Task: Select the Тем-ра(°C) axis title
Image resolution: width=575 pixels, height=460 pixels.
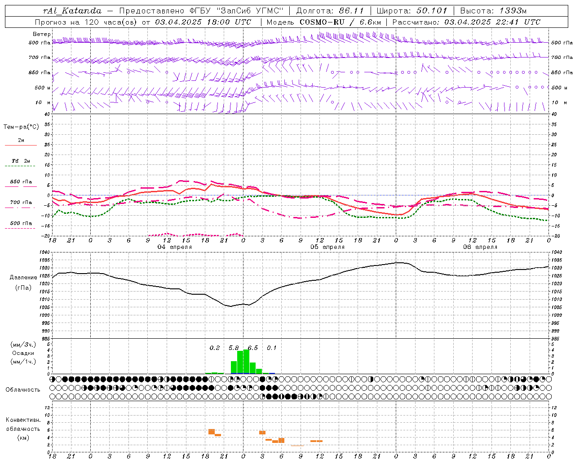Action: click(21, 127)
